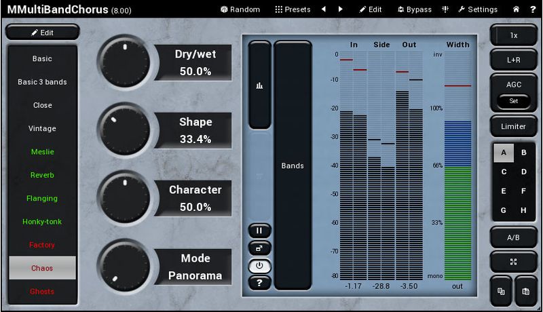Viewport: 543px width, 312px height.
Task: Open the L+R channel mode selector
Action: point(513,60)
